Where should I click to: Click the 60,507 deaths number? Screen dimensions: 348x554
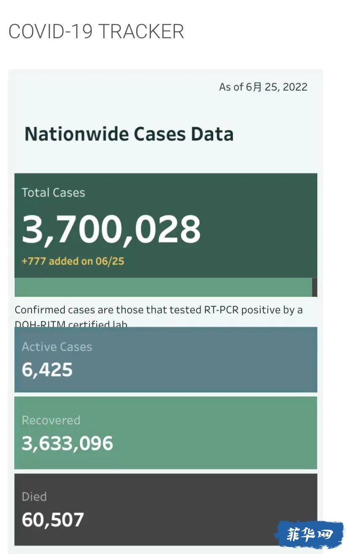pos(53,520)
